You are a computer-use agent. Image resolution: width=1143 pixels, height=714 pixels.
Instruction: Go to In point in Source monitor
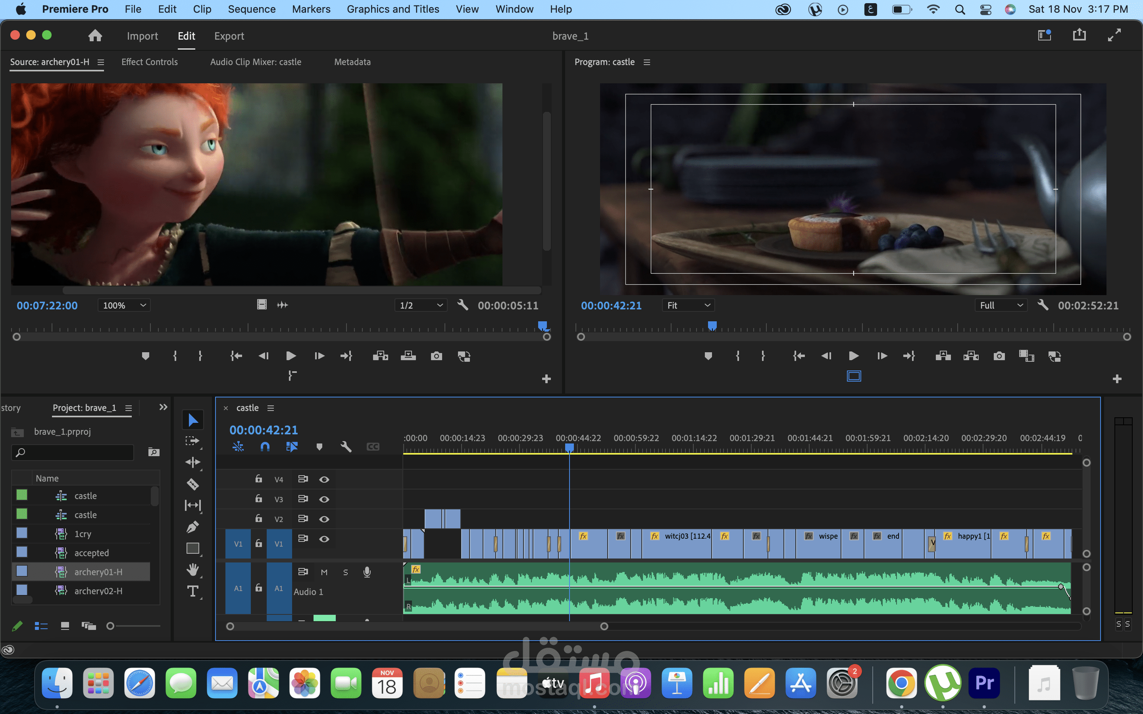236,356
